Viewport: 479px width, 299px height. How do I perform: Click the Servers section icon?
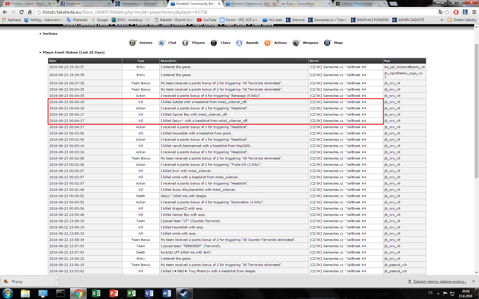point(133,43)
